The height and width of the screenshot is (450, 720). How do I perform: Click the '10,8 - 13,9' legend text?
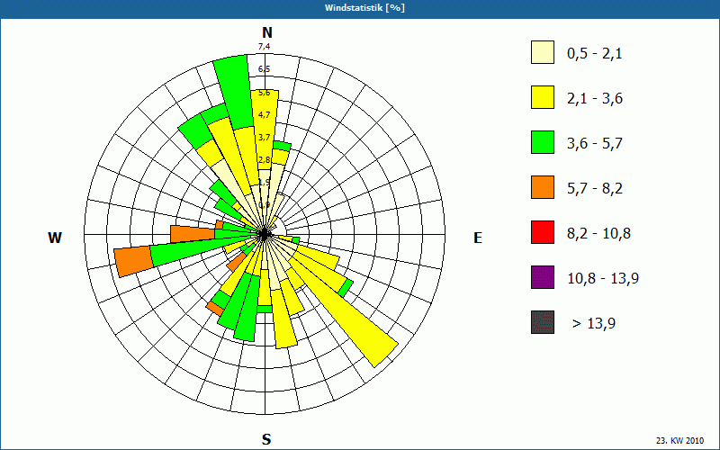click(x=603, y=279)
